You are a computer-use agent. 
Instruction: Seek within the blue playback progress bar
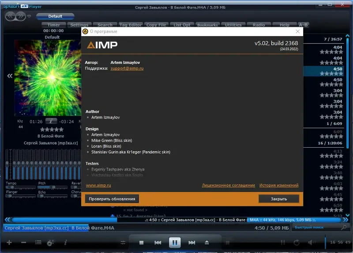tap(177, 220)
